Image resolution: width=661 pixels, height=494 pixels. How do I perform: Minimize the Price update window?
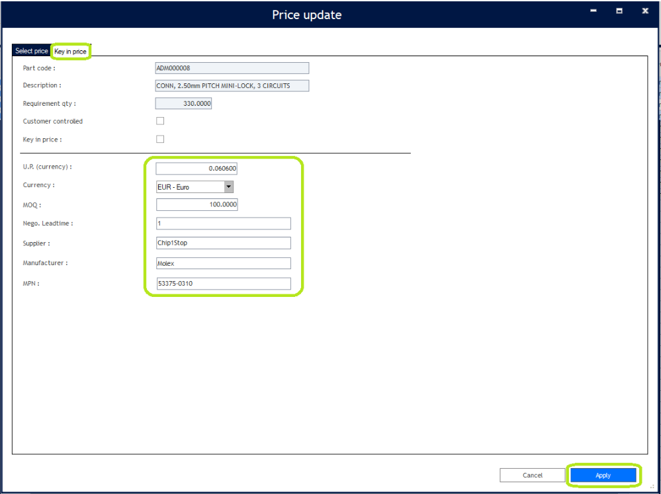pos(592,11)
